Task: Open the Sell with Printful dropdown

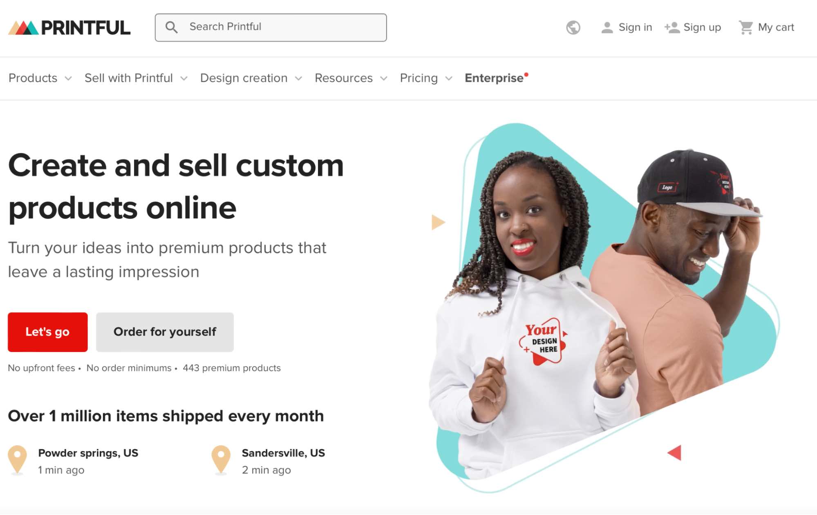Action: 135,78
